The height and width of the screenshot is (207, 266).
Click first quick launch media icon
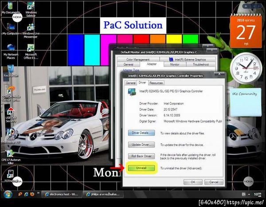[x=20, y=194]
